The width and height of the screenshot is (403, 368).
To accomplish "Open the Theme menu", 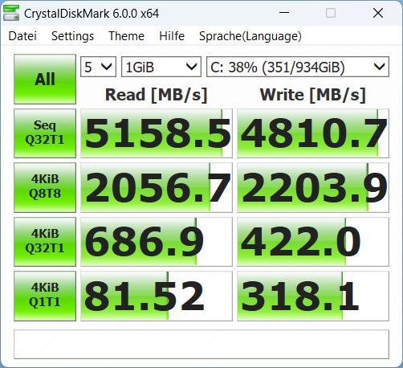I will (x=126, y=36).
